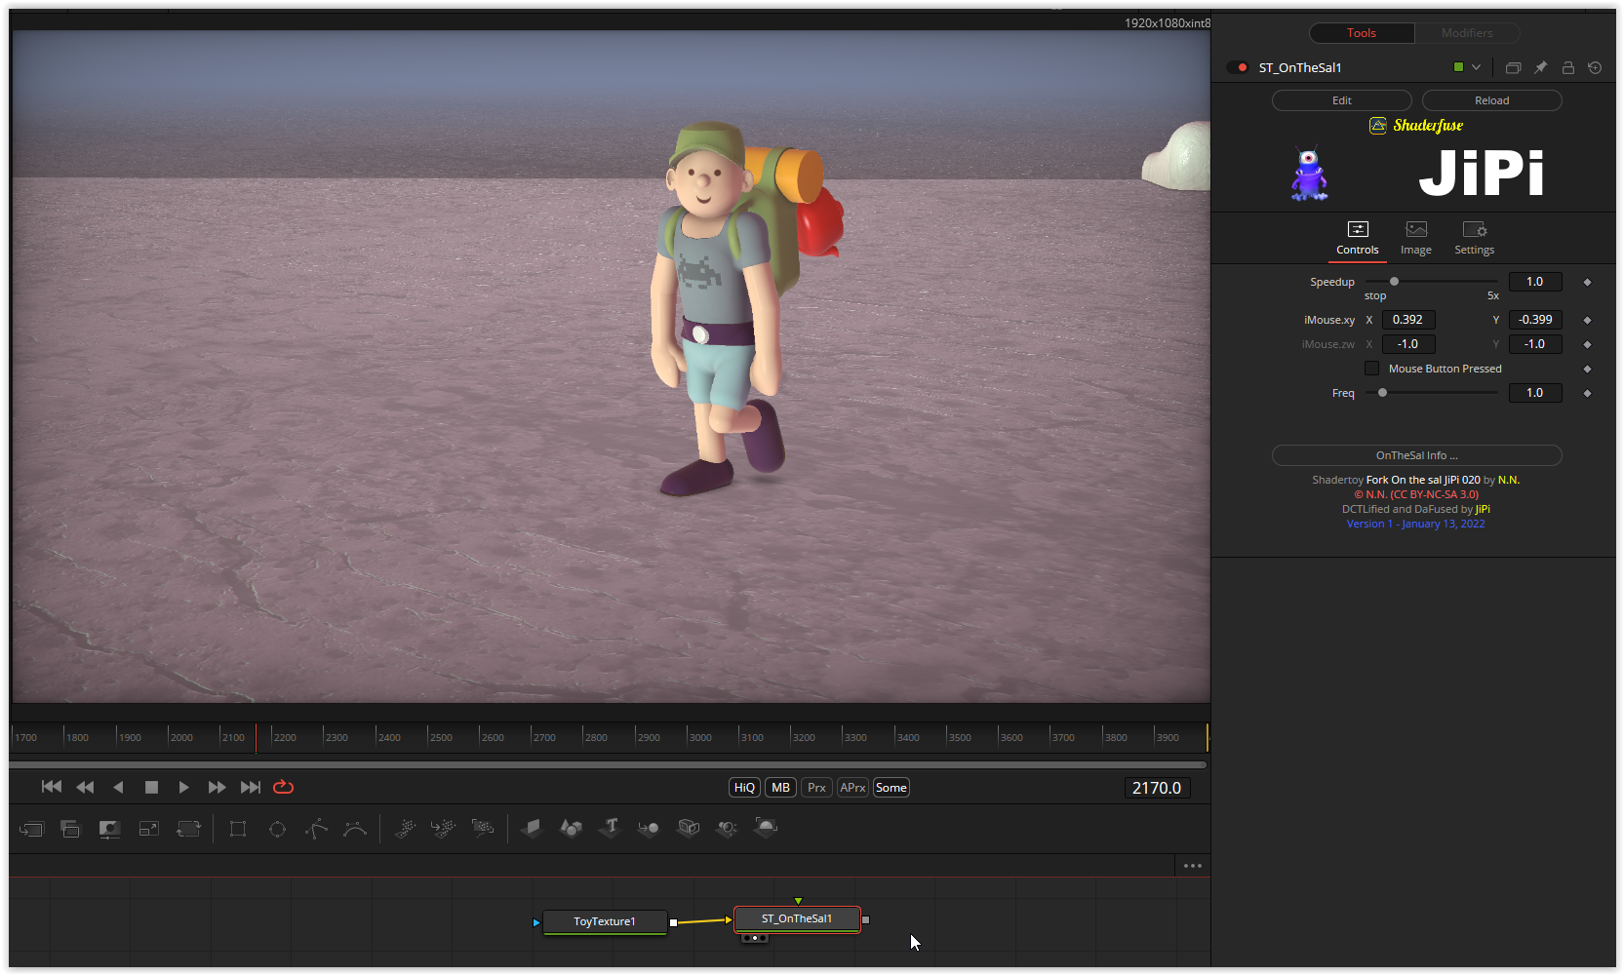Viewport: 1624px width, 975px height.
Task: Toggle Prx proxy mode
Action: (x=816, y=788)
